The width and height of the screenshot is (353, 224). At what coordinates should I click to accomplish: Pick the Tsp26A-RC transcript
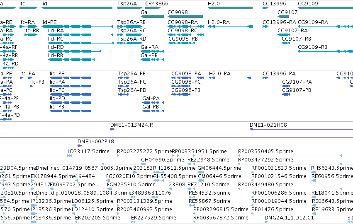(x=130, y=35)
